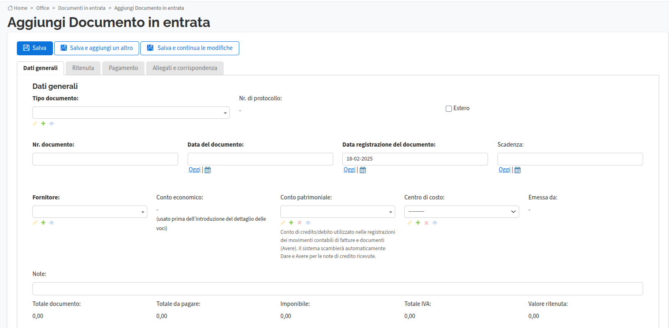Click the eye icon under Centro di costo
This screenshot has width=669, height=328.
435,223
